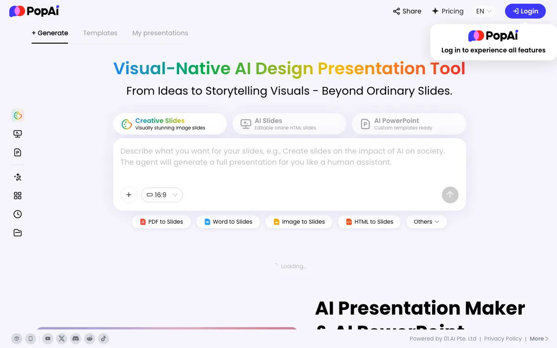Click the cube icon in the bottom bar

(x=17, y=339)
